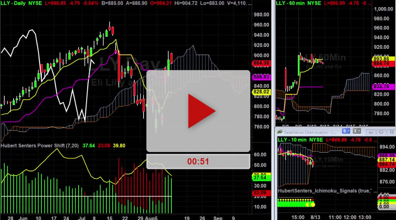Click the LLY - 10 min NYSE chart label

(x=300, y=140)
